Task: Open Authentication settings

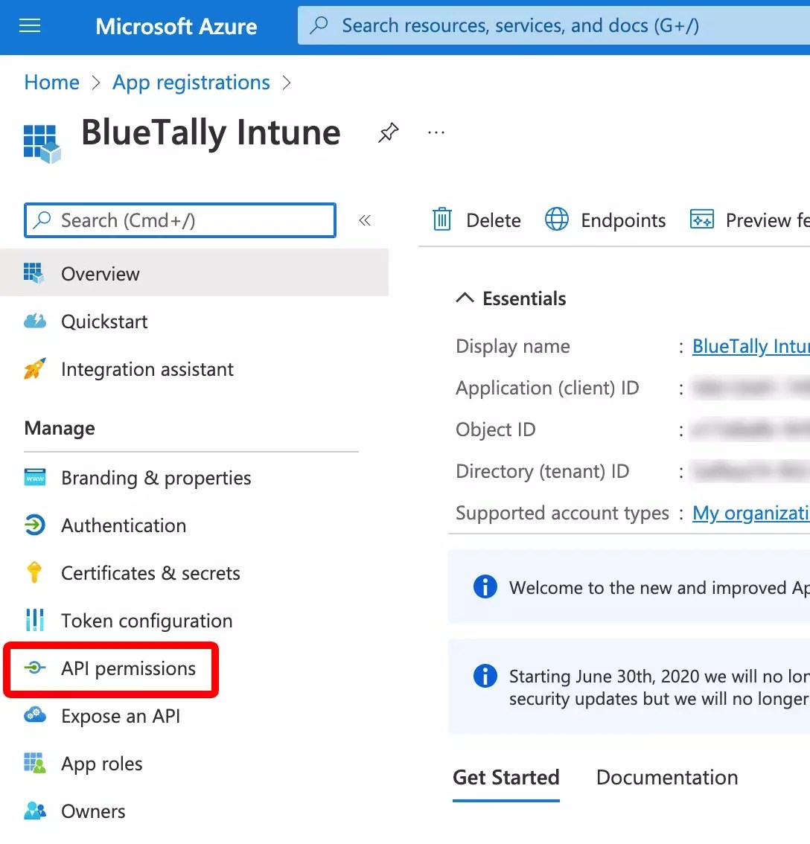Action: click(x=123, y=525)
